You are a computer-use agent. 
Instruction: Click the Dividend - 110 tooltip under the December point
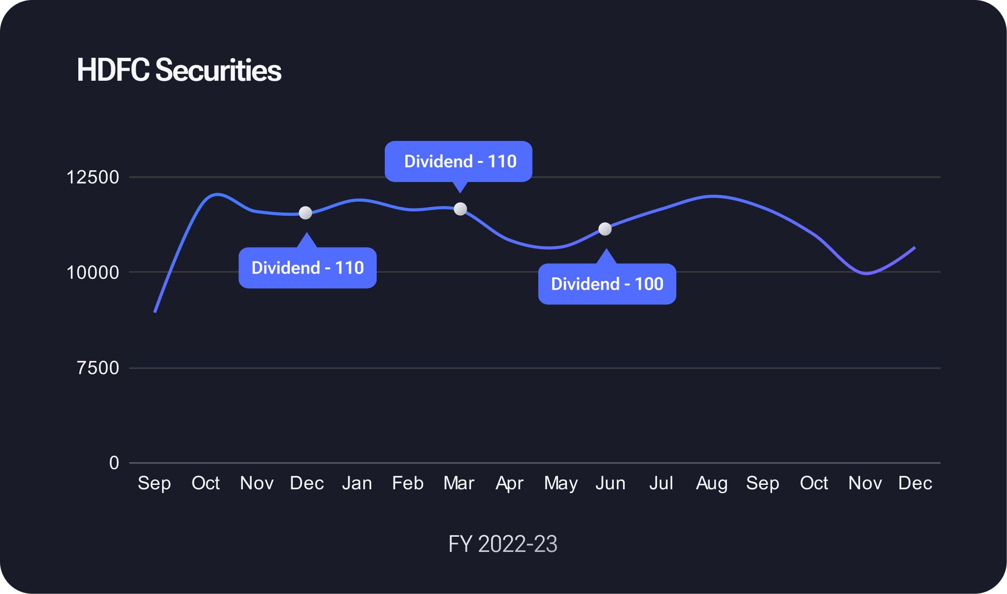click(307, 268)
